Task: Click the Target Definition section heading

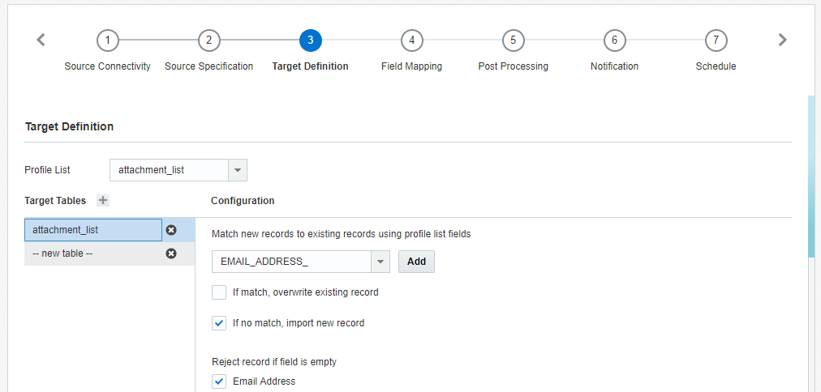Action: tap(69, 126)
